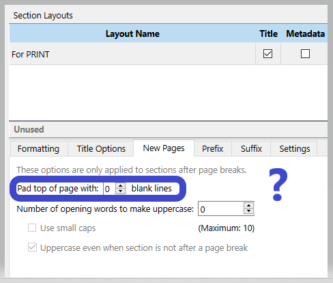Switch to the Title Options tab

pyautogui.click(x=101, y=149)
